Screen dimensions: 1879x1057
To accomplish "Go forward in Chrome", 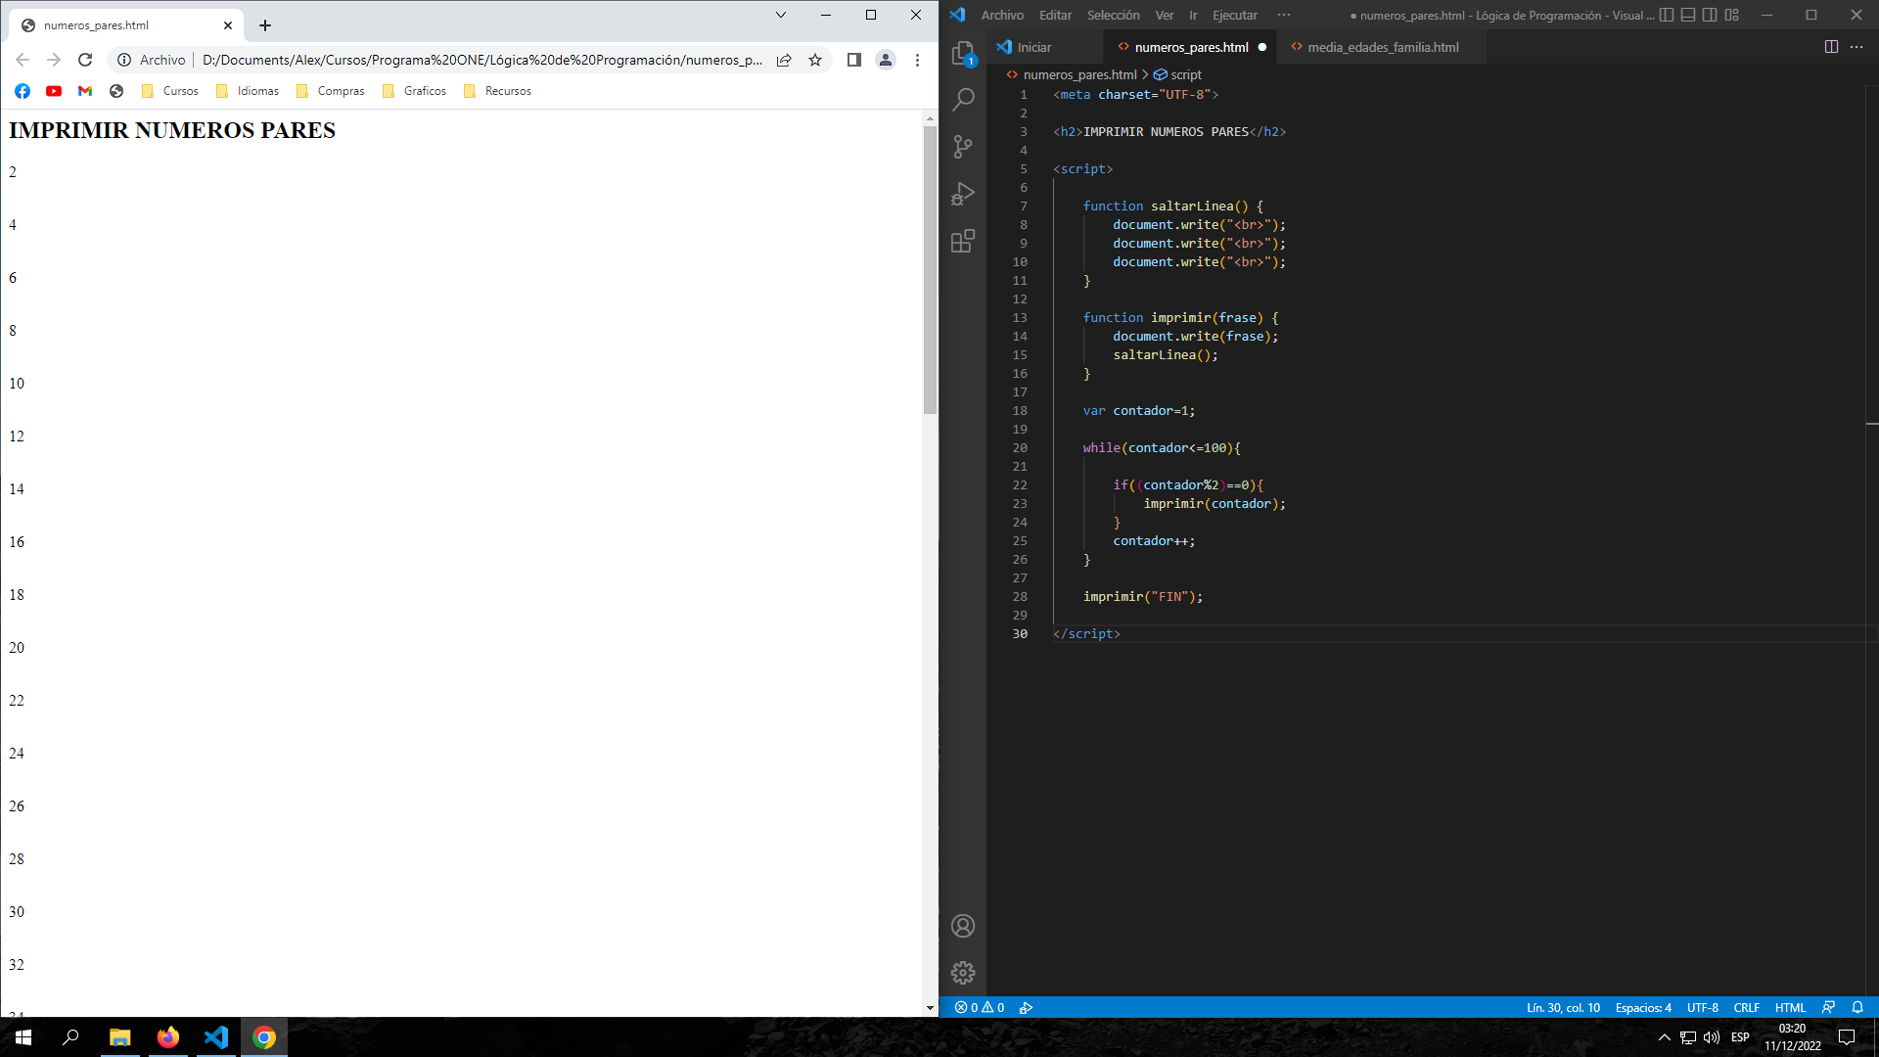I will 54,60.
